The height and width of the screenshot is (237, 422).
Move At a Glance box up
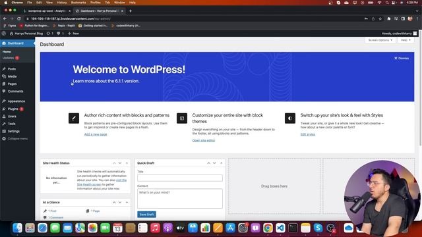pos(114,202)
